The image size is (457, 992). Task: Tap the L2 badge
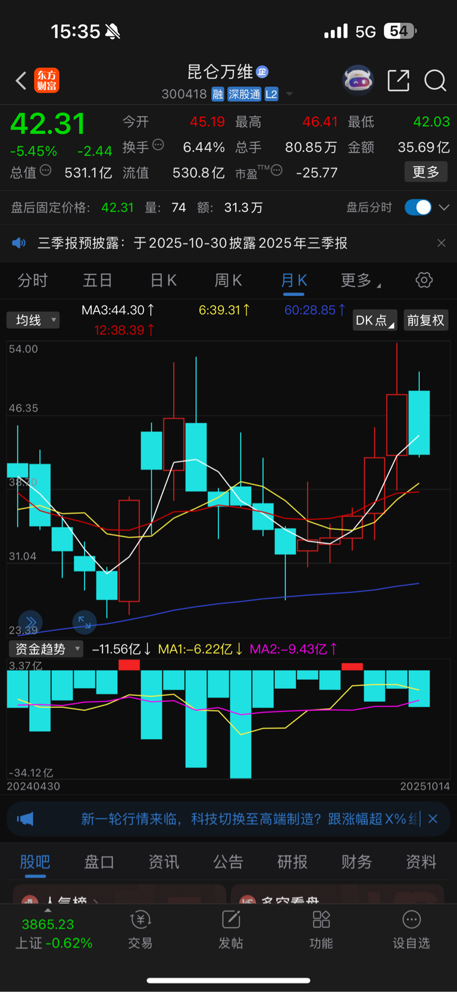click(x=271, y=94)
